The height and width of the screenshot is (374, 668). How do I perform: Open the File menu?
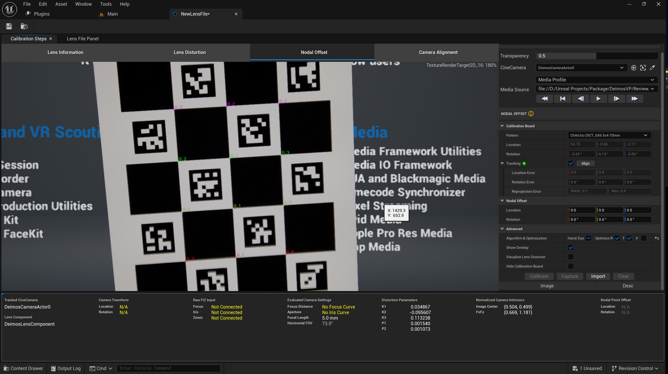[27, 4]
